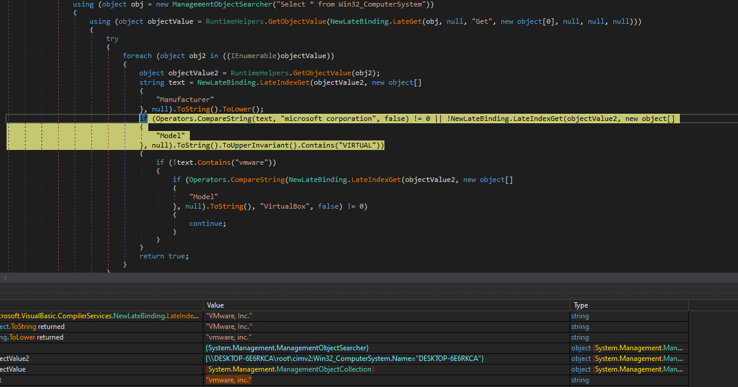Click the return true statement
738x387 pixels.
click(x=164, y=256)
